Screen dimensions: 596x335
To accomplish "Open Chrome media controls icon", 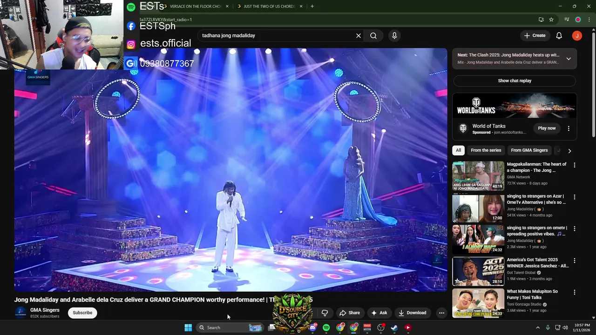I will tap(567, 20).
